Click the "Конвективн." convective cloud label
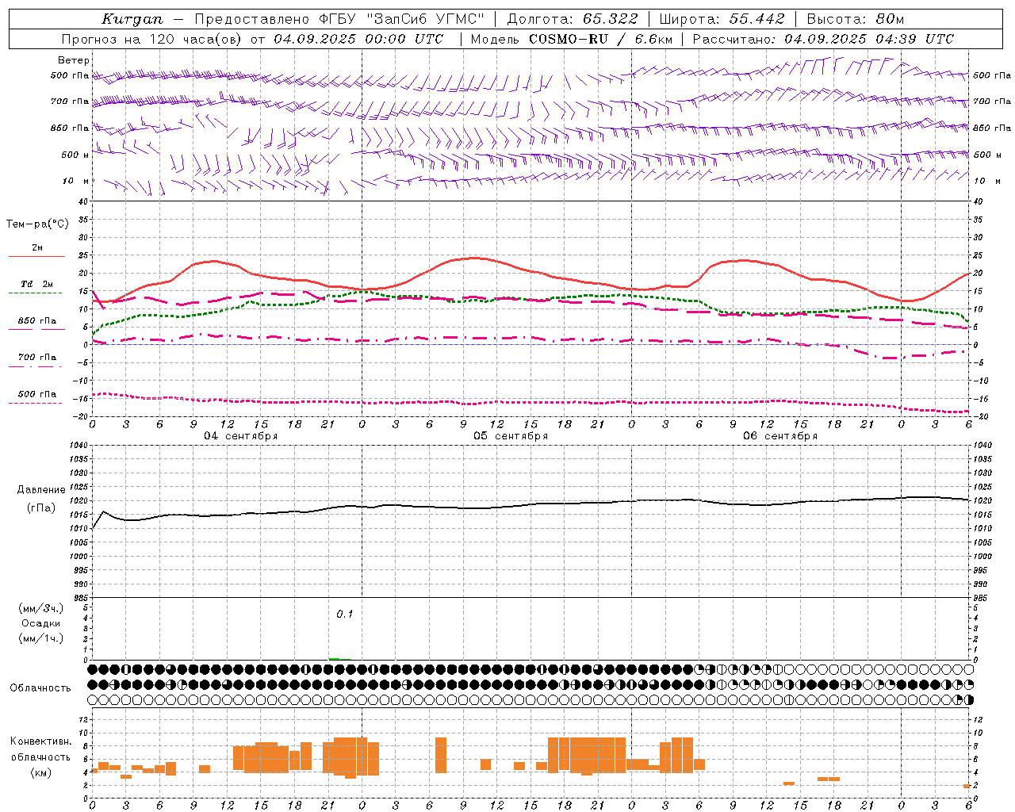The image size is (1015, 812). tap(41, 741)
